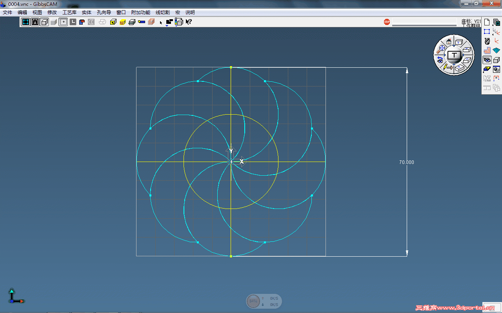Open the document control palette icon
Screen dimensions: 502x313
[x=487, y=22]
